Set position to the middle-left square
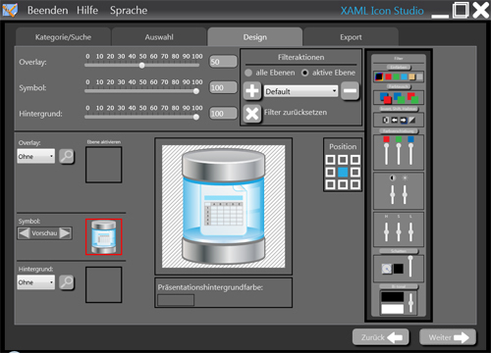 330,172
